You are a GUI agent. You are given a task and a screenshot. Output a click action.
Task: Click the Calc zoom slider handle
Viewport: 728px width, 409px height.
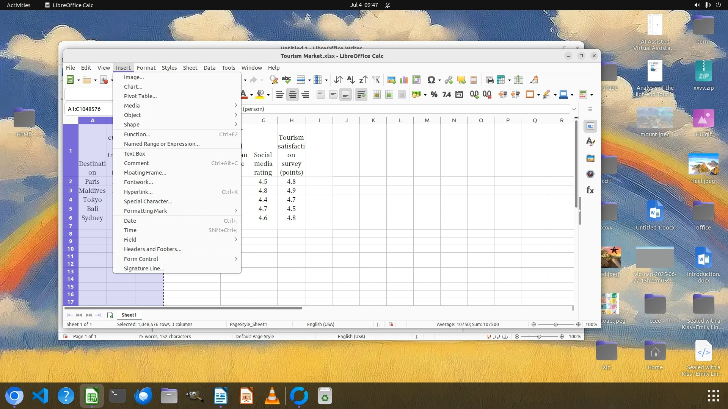click(555, 325)
